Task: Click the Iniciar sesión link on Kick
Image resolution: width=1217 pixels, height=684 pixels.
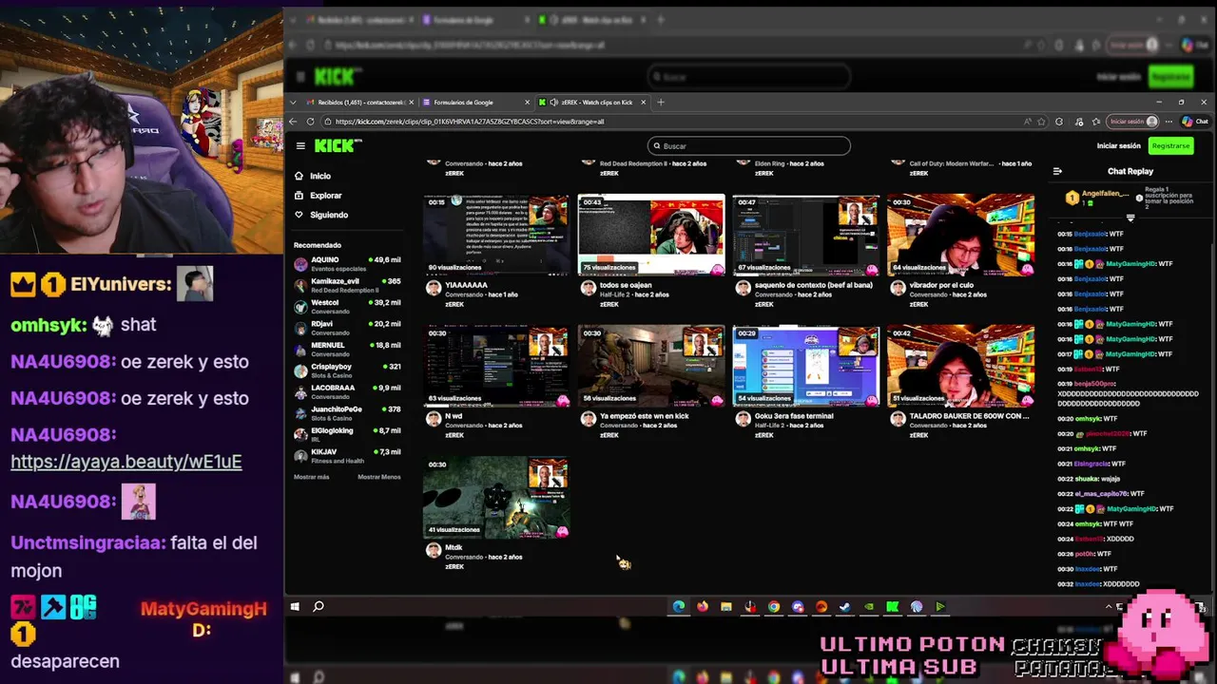Action: point(1118,146)
